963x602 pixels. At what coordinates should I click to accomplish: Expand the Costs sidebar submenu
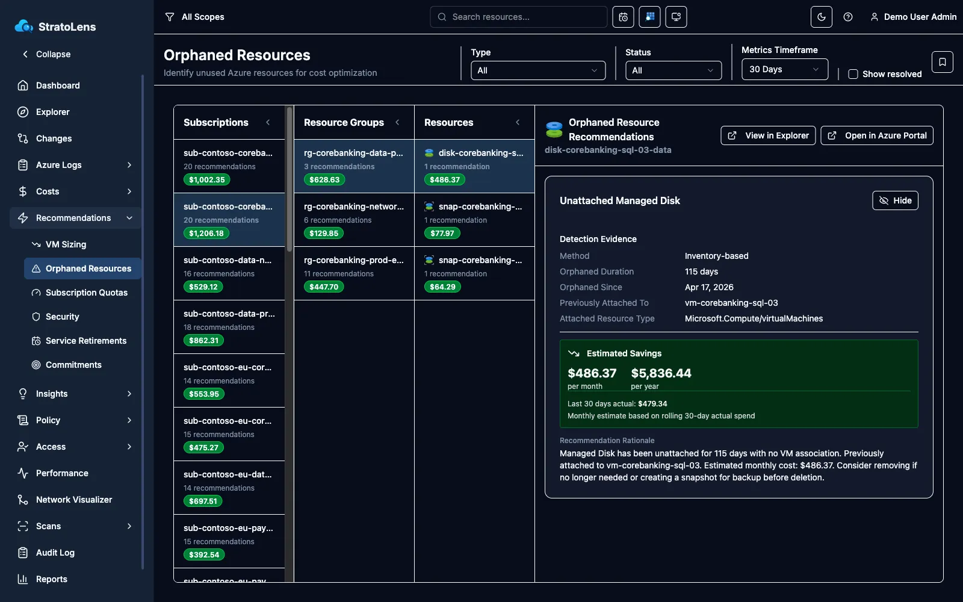[x=129, y=191]
